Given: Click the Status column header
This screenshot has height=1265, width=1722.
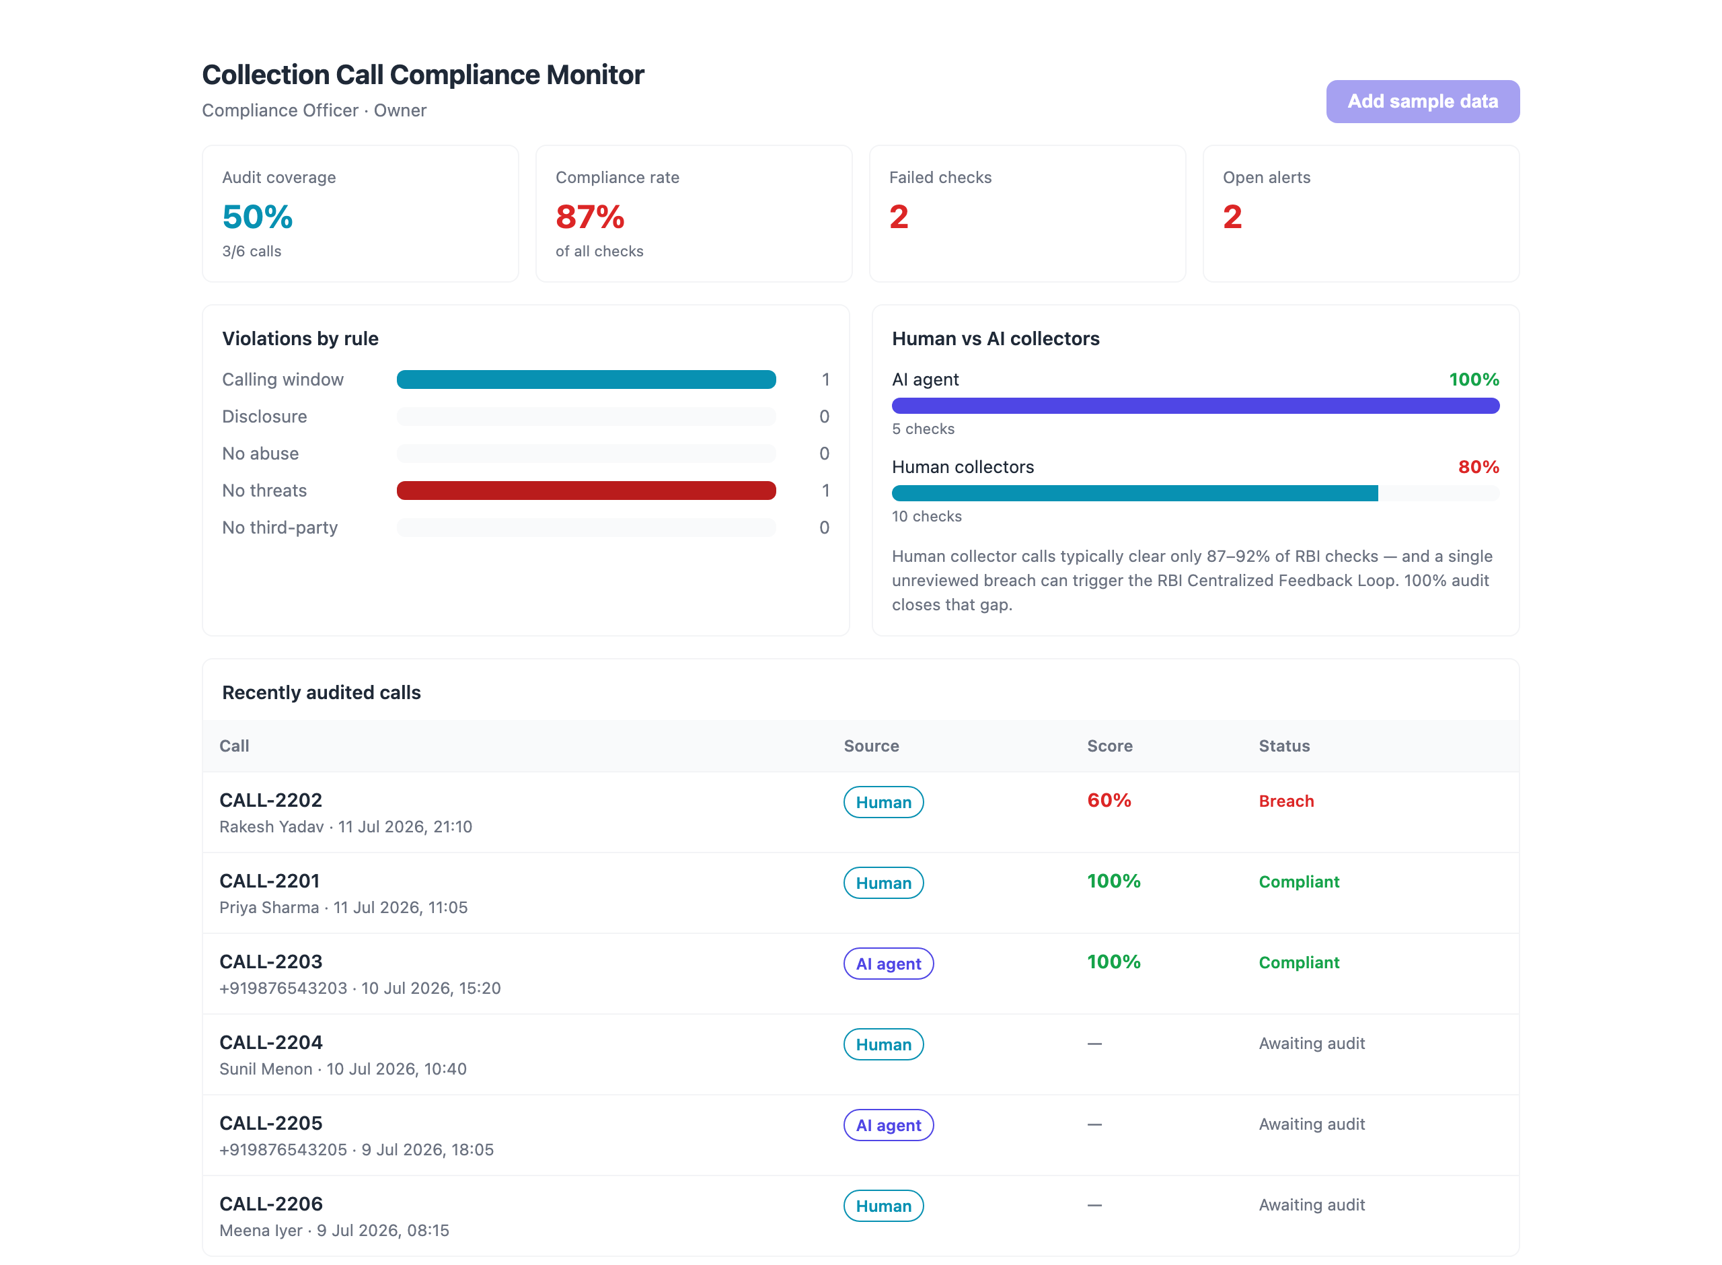Looking at the screenshot, I should [1284, 746].
